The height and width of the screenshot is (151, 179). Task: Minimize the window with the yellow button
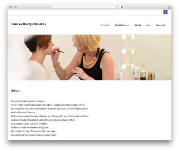click(x=13, y=7)
